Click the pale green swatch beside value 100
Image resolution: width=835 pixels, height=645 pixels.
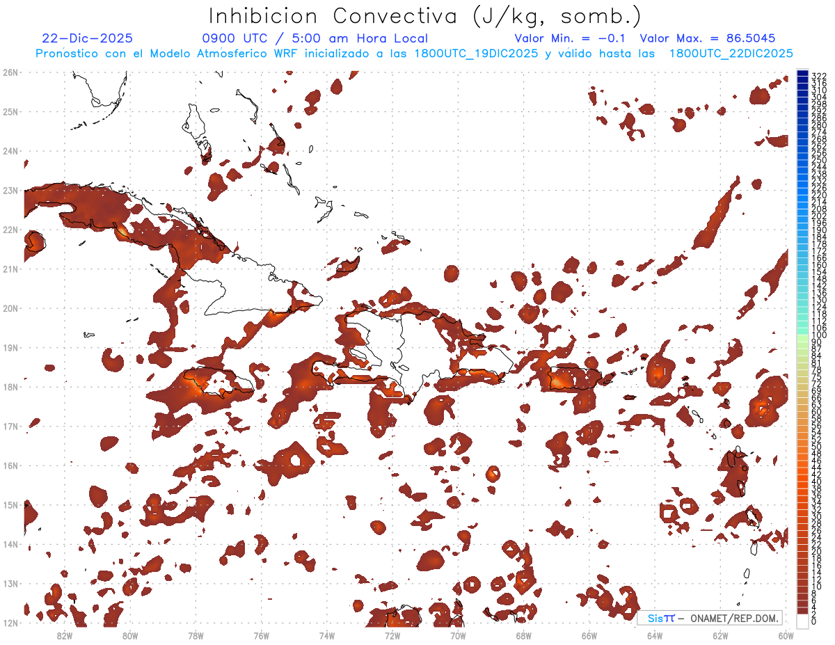(802, 337)
